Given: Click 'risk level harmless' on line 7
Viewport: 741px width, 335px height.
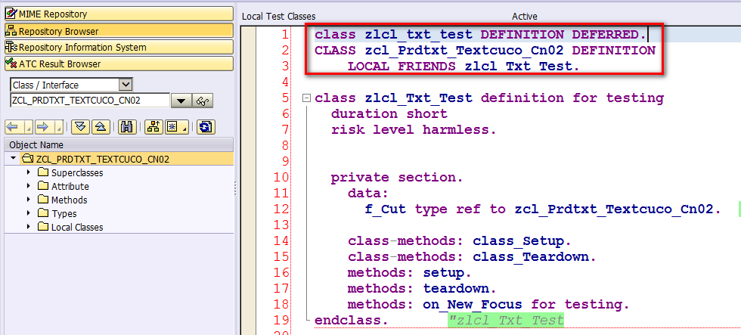Looking at the screenshot, I should 414,129.
